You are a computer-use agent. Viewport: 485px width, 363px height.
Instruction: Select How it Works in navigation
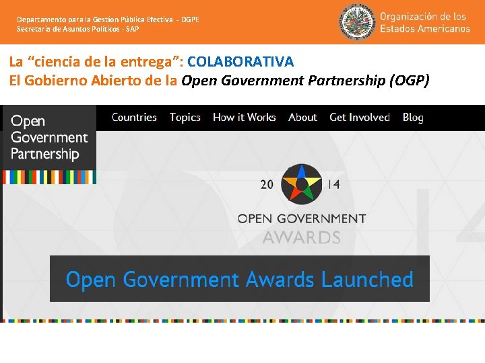click(244, 117)
